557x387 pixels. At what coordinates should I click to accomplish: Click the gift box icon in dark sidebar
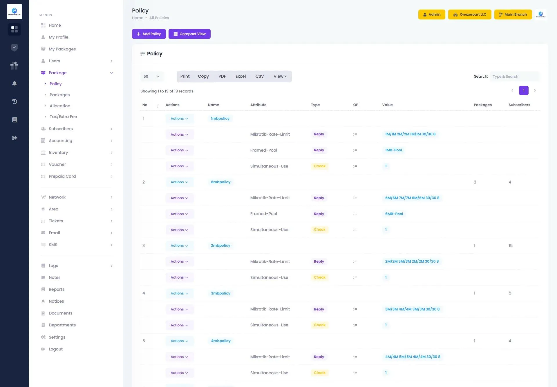[14, 66]
